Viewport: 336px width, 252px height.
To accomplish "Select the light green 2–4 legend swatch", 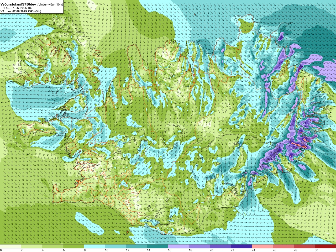I will point(31,246).
